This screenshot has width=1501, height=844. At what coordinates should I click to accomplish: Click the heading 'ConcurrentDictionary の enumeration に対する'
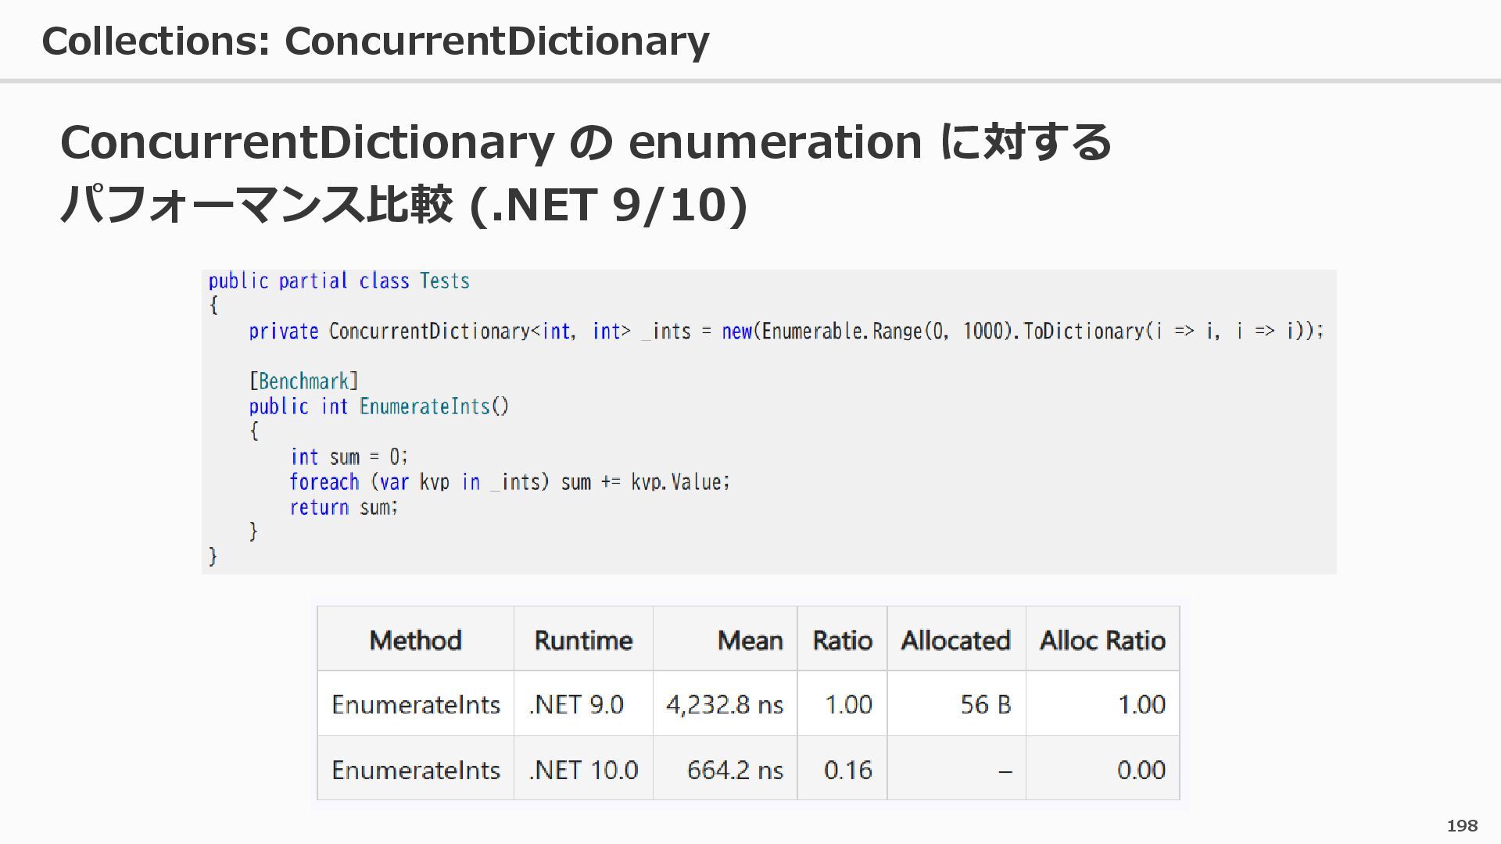[x=585, y=142]
